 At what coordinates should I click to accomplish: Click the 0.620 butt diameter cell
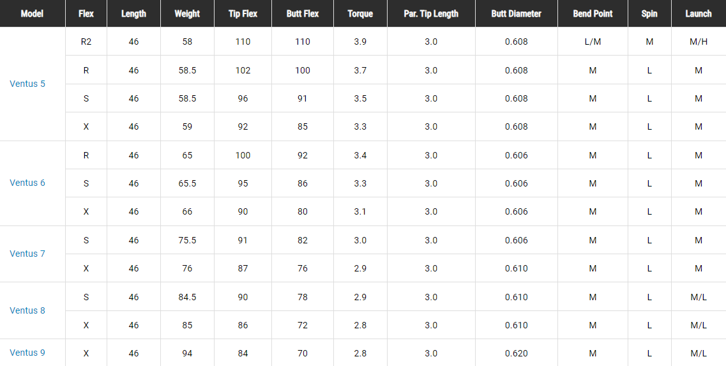[x=517, y=353]
